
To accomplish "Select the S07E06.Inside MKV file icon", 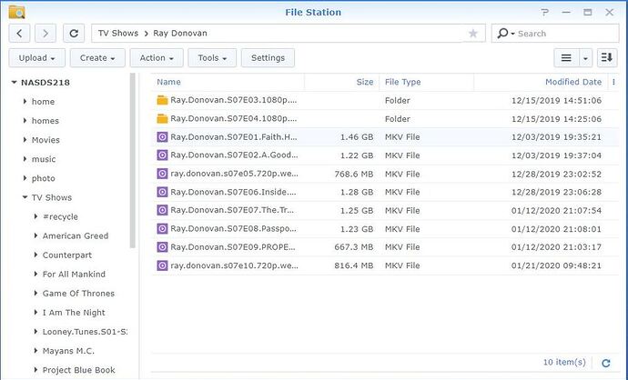I will point(162,192).
